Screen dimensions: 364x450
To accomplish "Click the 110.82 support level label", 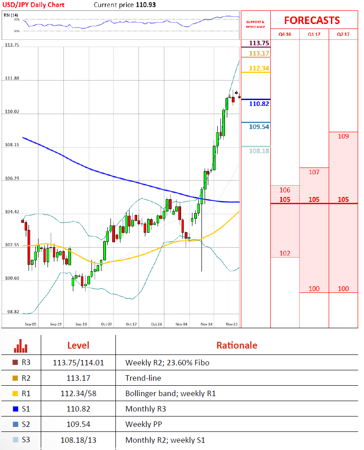I will pyautogui.click(x=259, y=104).
